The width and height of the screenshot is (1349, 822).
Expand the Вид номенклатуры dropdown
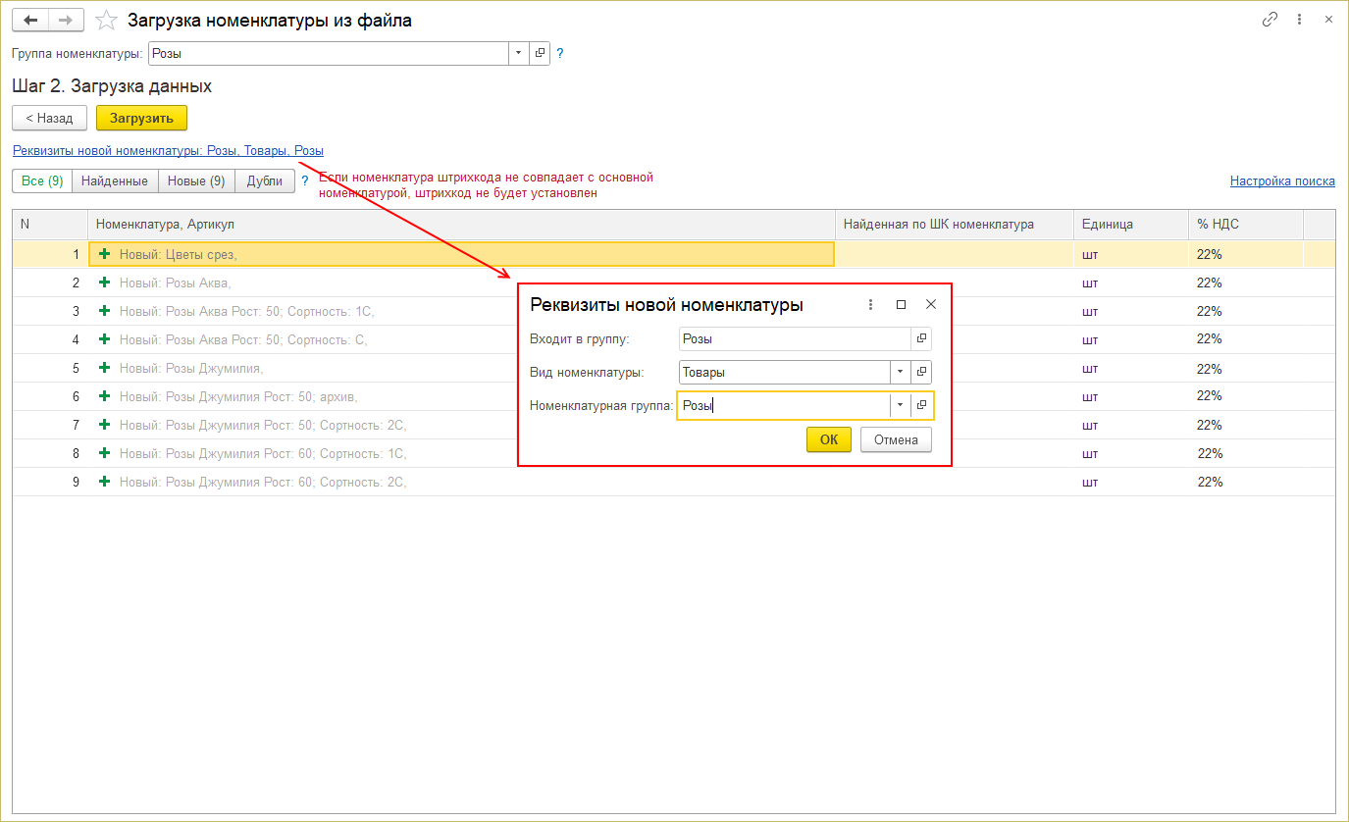click(x=901, y=372)
